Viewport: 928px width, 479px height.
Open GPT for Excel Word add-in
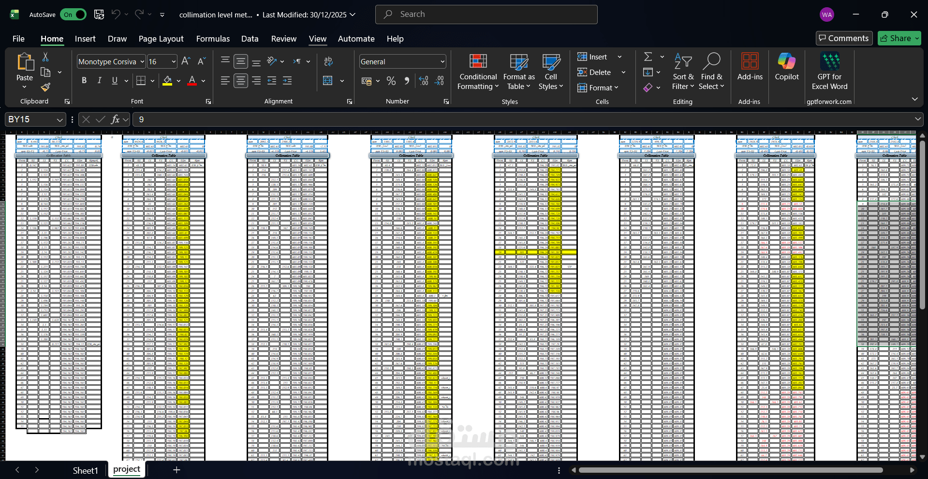click(829, 72)
